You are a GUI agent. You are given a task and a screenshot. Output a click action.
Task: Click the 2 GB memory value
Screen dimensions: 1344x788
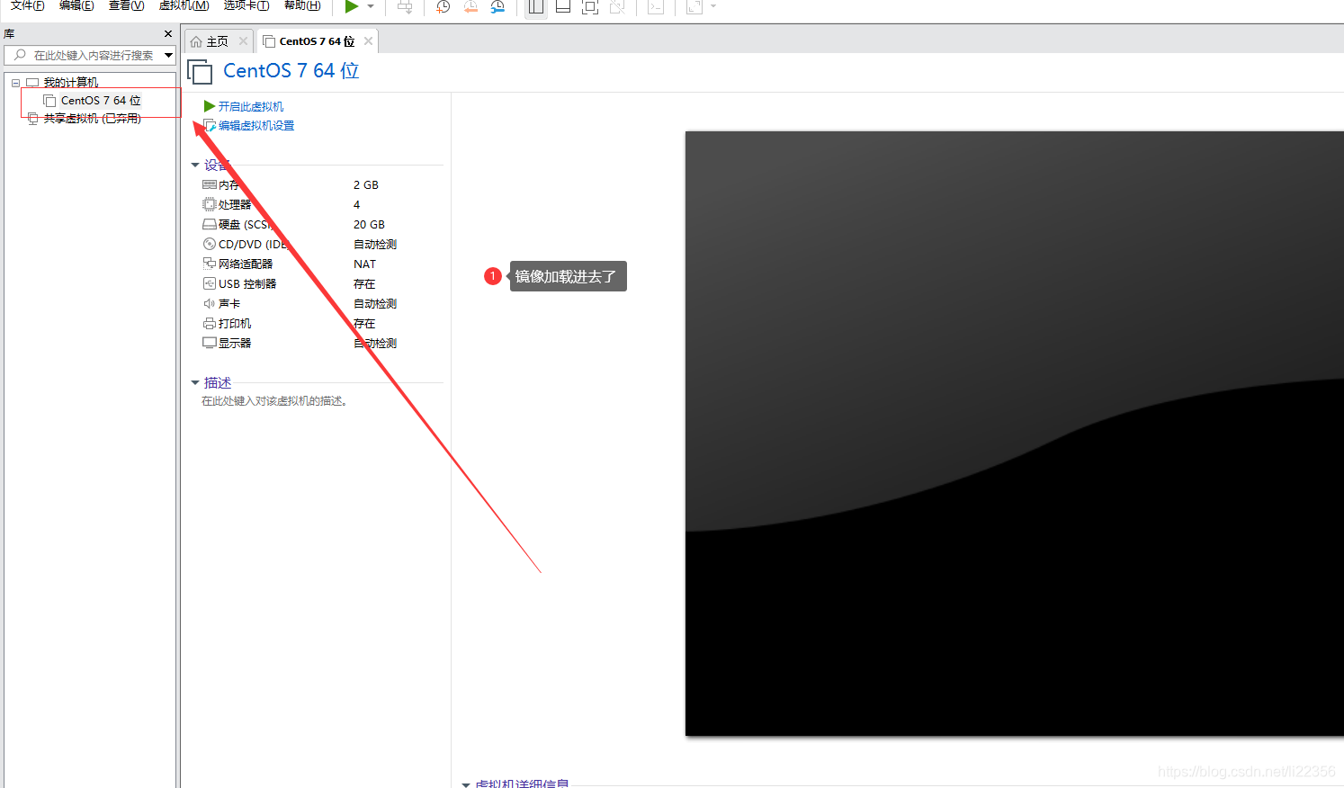(366, 185)
